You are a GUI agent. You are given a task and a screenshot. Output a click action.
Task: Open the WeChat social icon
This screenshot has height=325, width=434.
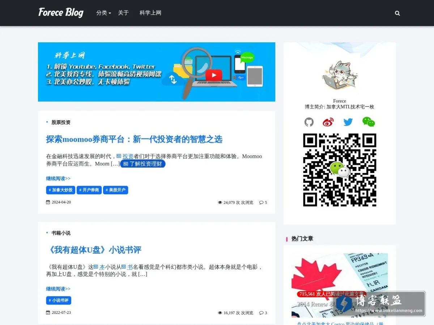[x=369, y=122]
